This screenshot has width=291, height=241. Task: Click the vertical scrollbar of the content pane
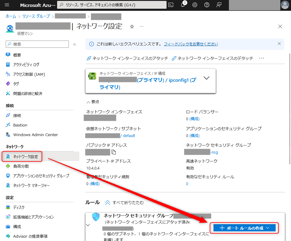pos(290,109)
